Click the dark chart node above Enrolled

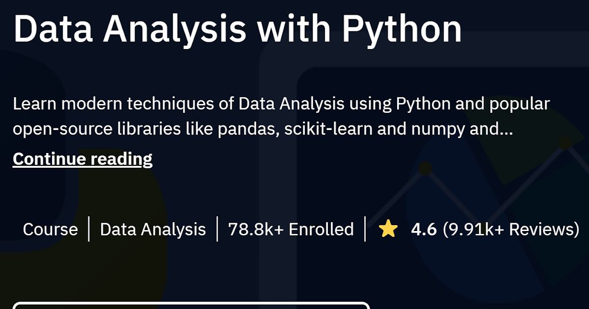pyautogui.click(x=425, y=168)
